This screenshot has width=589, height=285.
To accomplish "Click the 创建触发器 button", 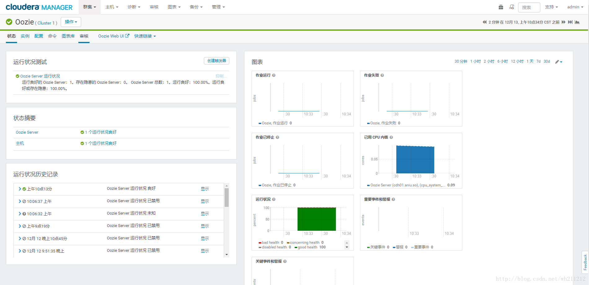I will click(217, 61).
